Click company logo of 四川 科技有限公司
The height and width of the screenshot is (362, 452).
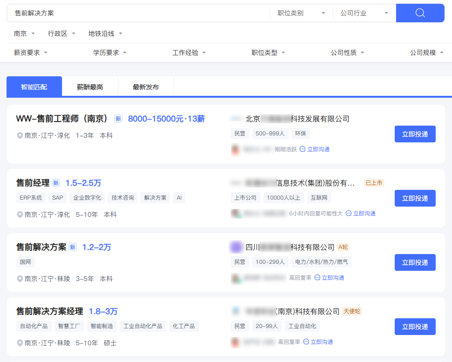pyautogui.click(x=236, y=247)
